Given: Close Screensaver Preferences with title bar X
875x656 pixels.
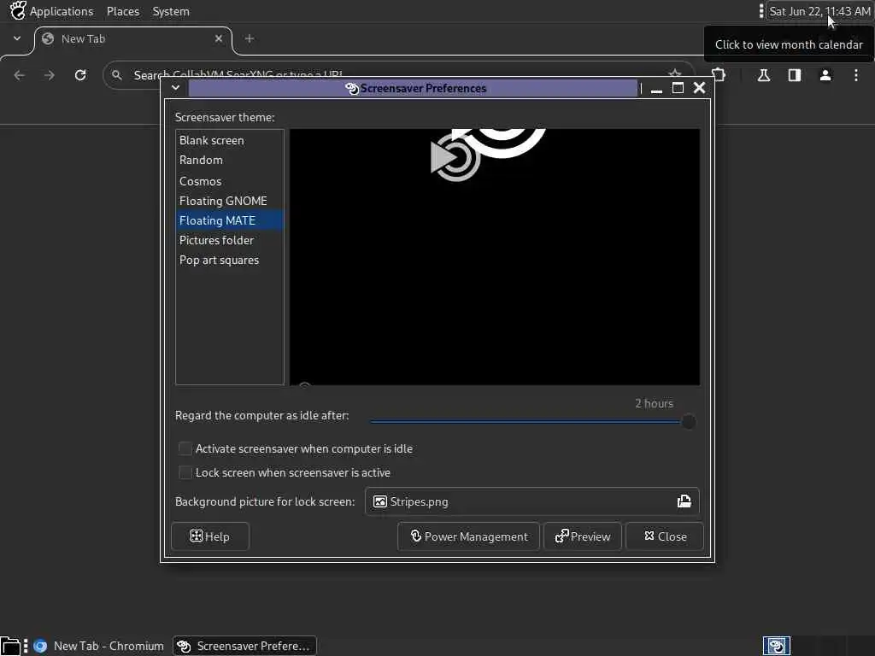Looking at the screenshot, I should [699, 88].
